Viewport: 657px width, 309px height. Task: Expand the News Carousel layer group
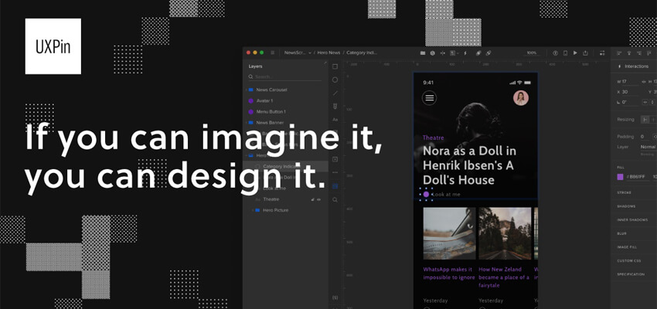247,90
